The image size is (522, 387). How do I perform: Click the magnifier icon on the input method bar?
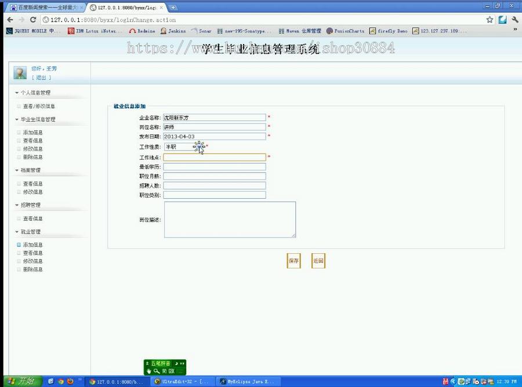157,371
